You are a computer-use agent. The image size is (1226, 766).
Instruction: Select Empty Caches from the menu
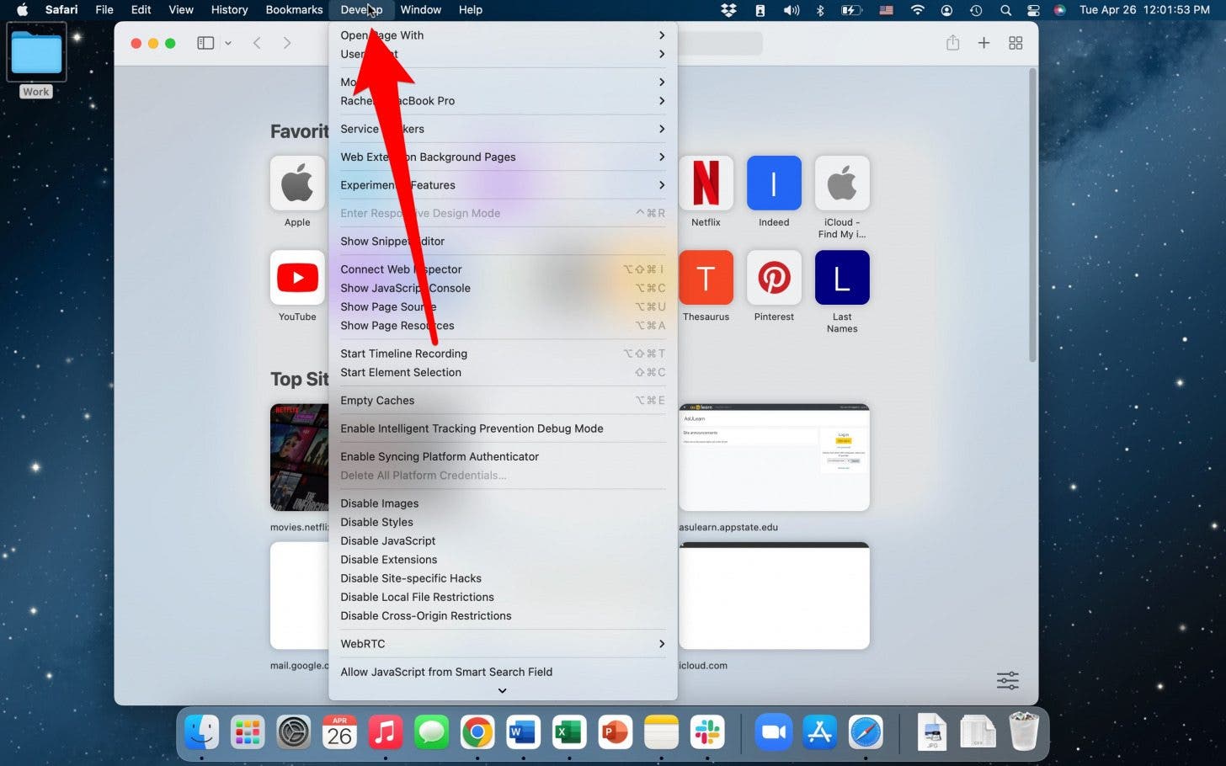point(377,400)
